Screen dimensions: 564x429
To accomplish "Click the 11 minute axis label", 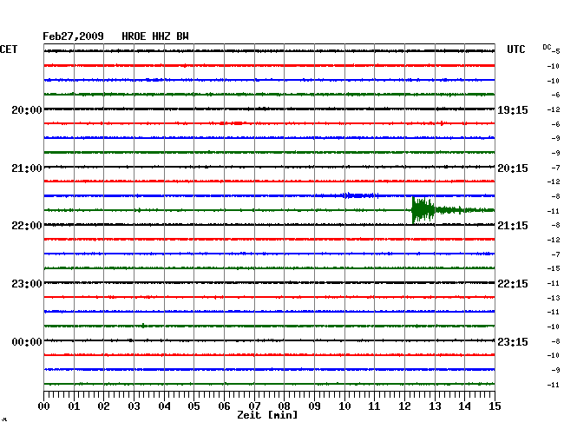I will pos(374,406).
